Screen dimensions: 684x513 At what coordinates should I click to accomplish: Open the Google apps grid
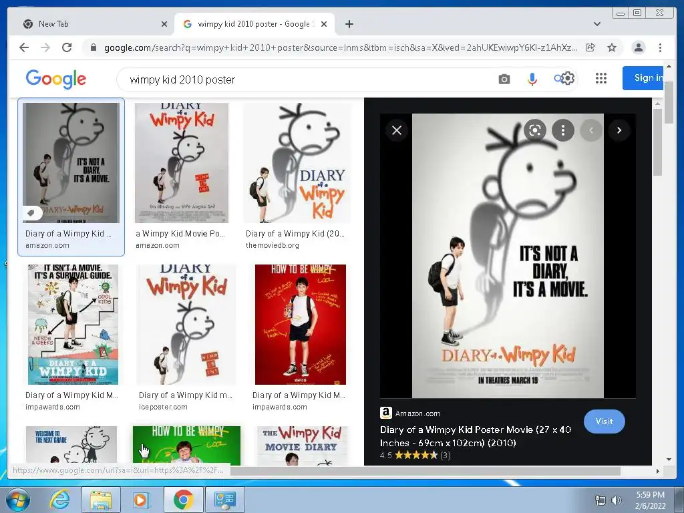(x=601, y=78)
